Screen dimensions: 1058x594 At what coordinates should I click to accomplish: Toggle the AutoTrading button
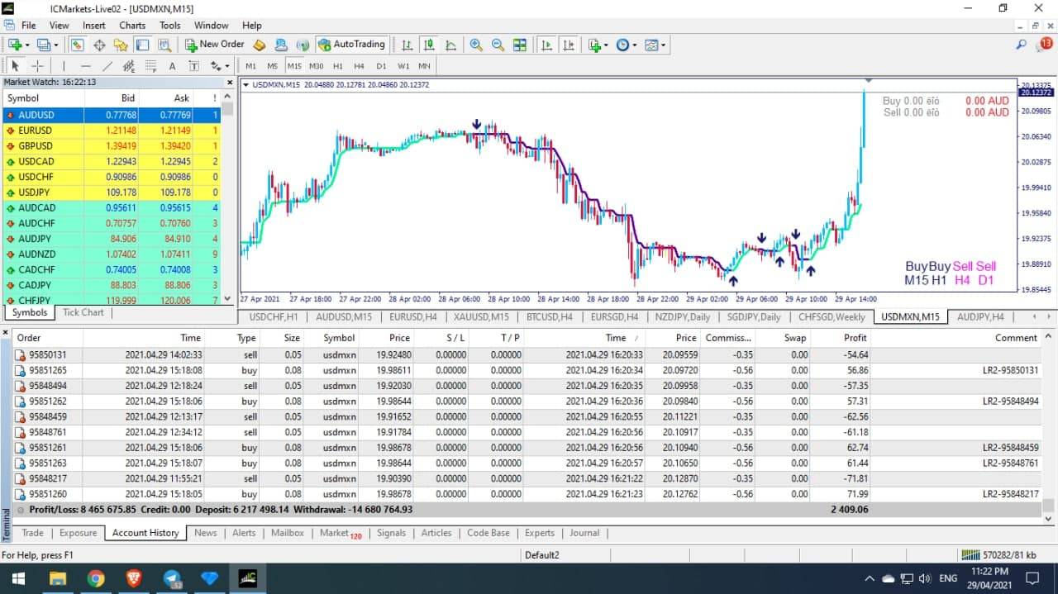pos(352,45)
